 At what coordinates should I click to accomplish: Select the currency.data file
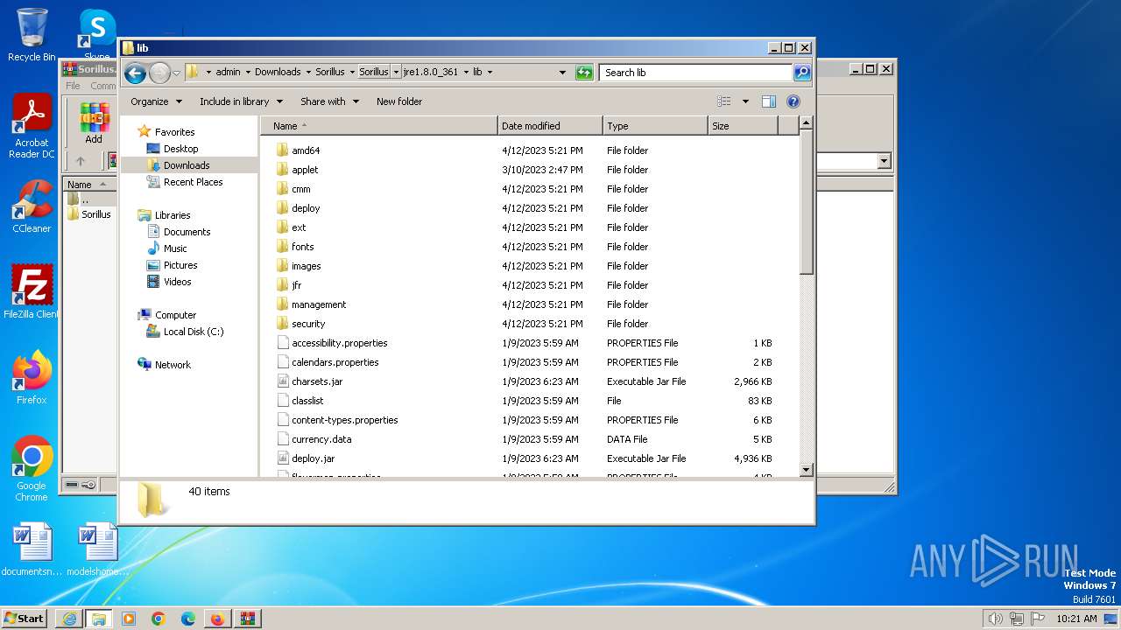[321, 439]
